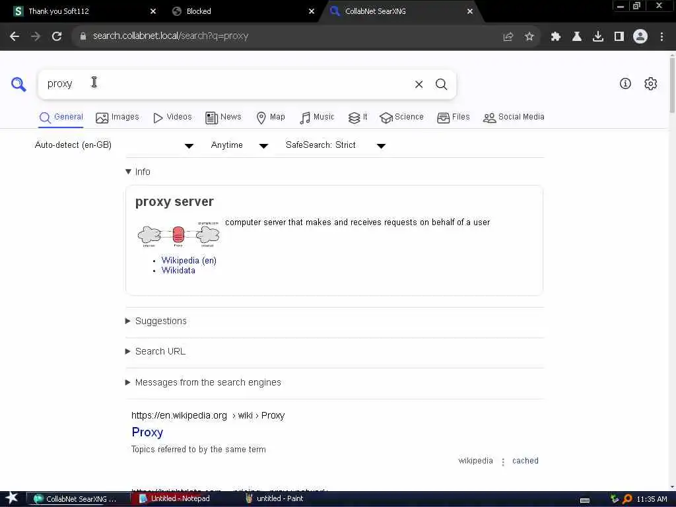Click the proxy server diagram thumbnail

tap(178, 235)
